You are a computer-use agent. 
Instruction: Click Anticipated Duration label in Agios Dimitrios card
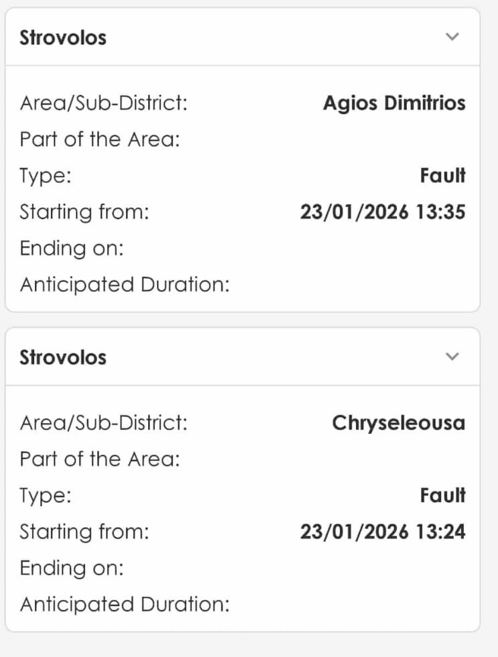click(x=125, y=285)
